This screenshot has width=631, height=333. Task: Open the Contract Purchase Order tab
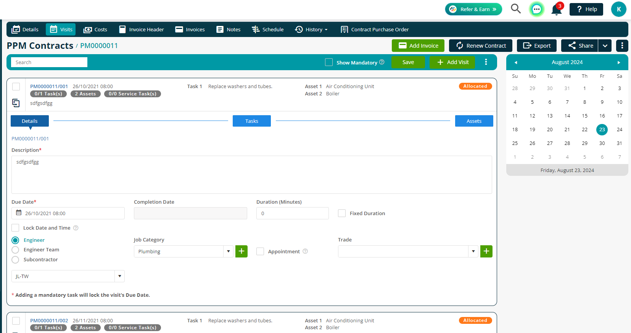click(x=375, y=29)
